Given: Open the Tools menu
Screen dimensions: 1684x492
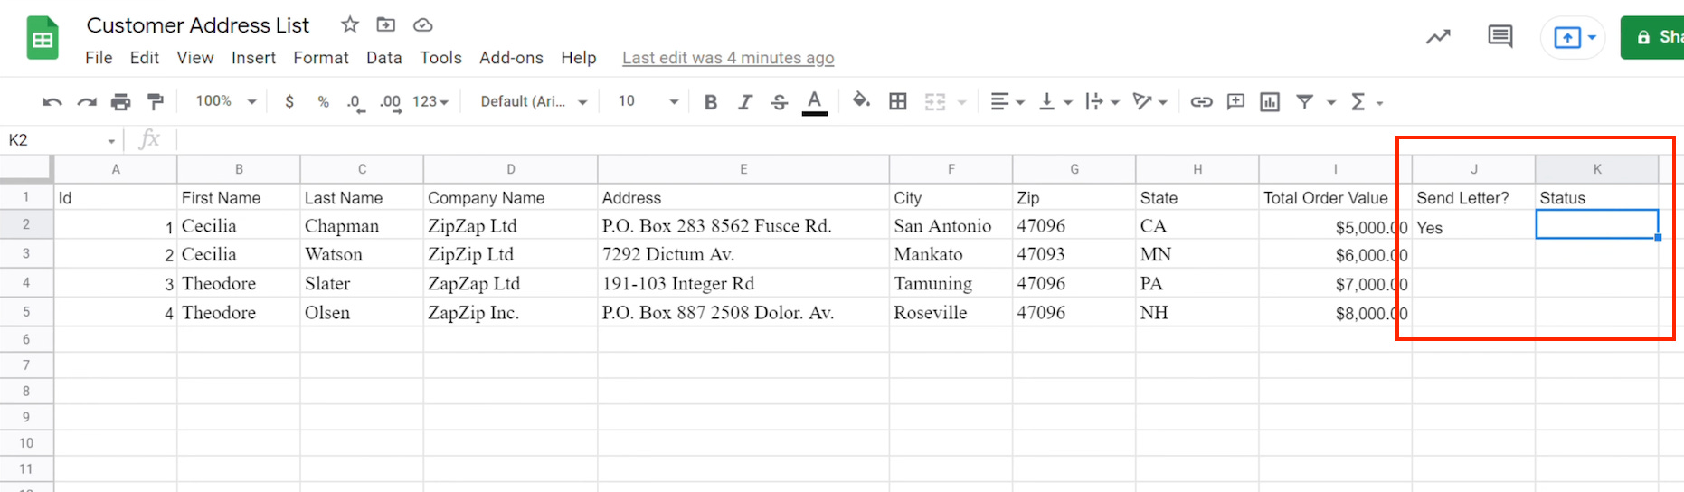Looking at the screenshot, I should 440,58.
